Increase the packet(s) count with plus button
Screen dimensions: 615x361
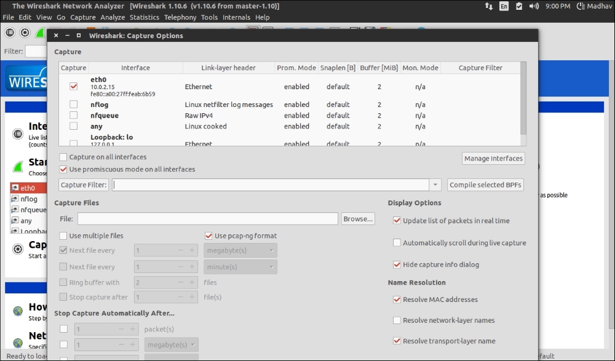click(133, 329)
